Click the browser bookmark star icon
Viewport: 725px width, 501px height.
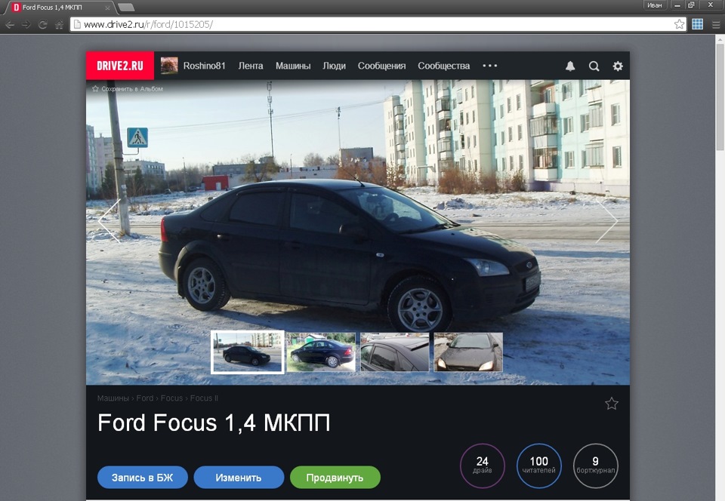click(679, 24)
